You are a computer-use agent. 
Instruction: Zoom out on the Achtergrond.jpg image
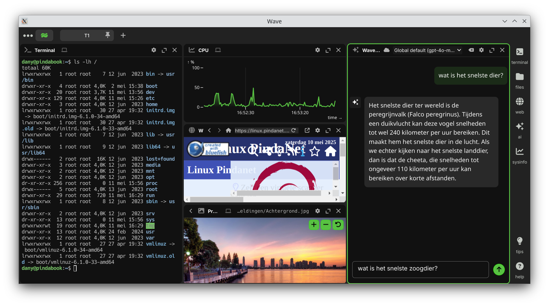326,225
